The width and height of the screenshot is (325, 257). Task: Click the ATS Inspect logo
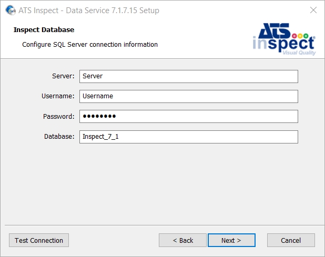pos(284,39)
